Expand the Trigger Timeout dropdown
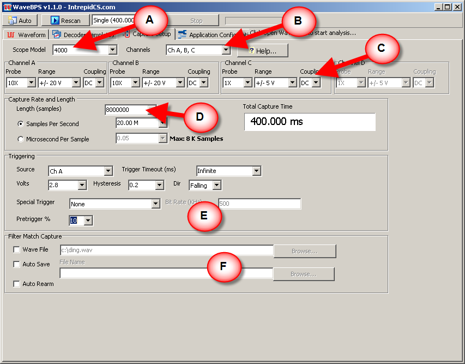The height and width of the screenshot is (364, 465). (256, 171)
